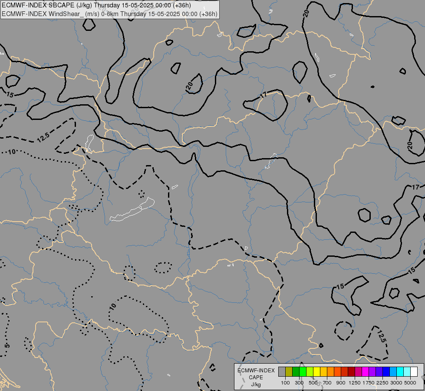This screenshot has width=425, height=391.
Task: Click the legend value 300
Action: (x=299, y=383)
